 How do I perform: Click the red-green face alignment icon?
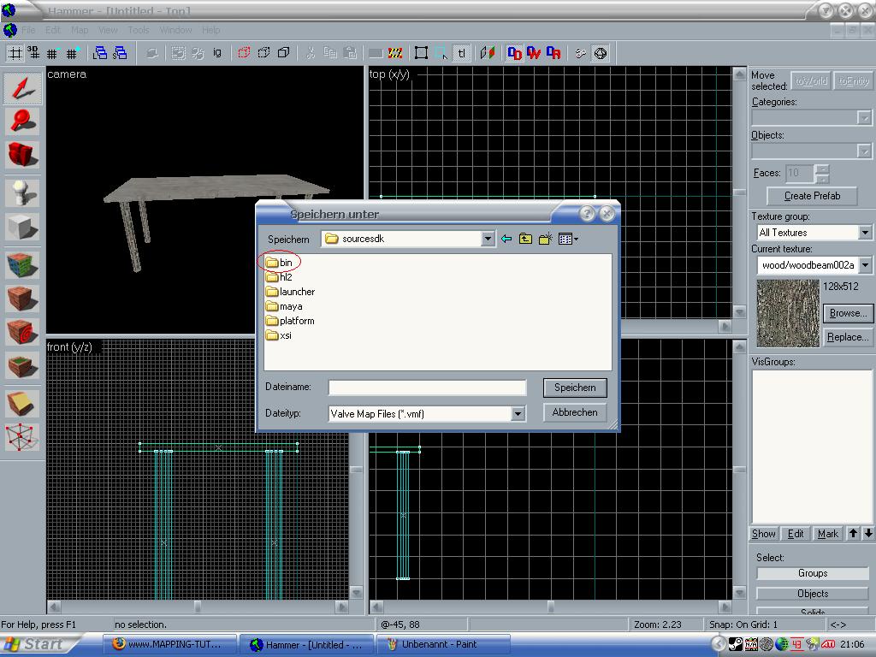point(488,53)
